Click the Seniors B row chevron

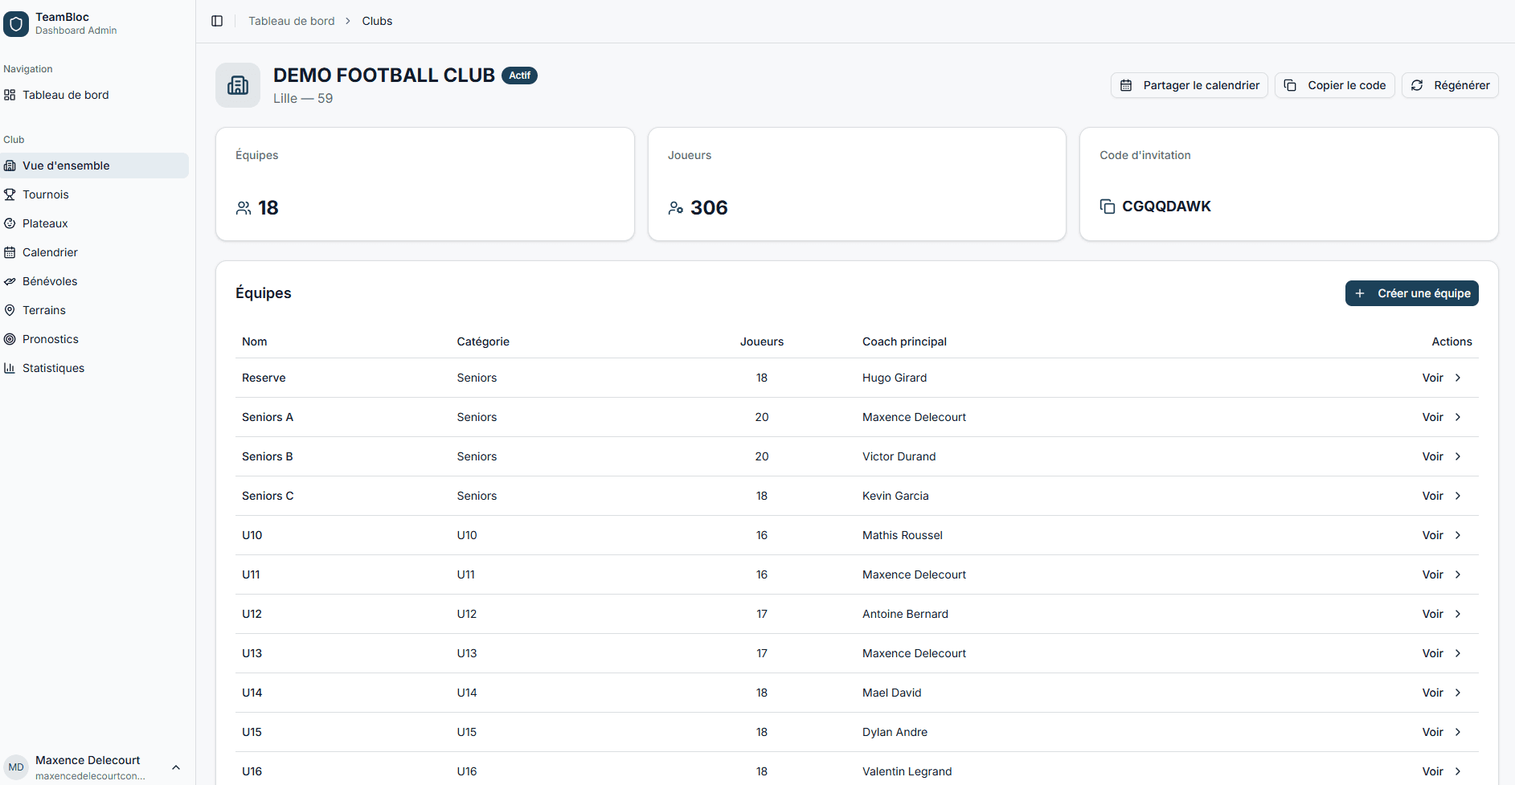point(1457,456)
